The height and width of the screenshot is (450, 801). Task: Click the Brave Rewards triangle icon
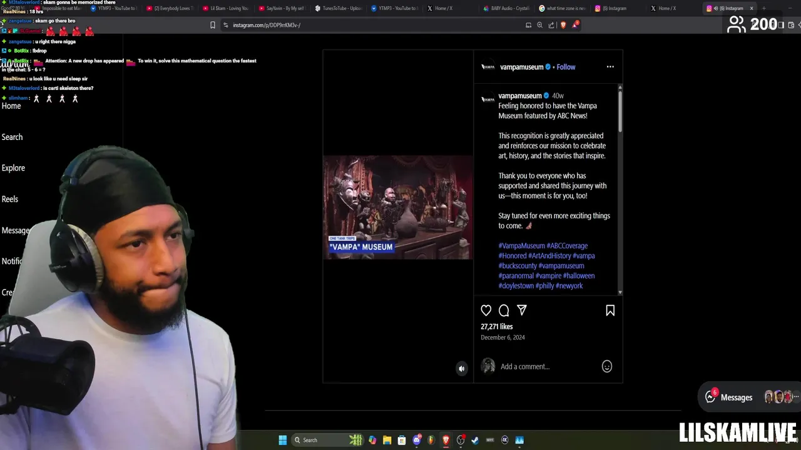point(575,25)
